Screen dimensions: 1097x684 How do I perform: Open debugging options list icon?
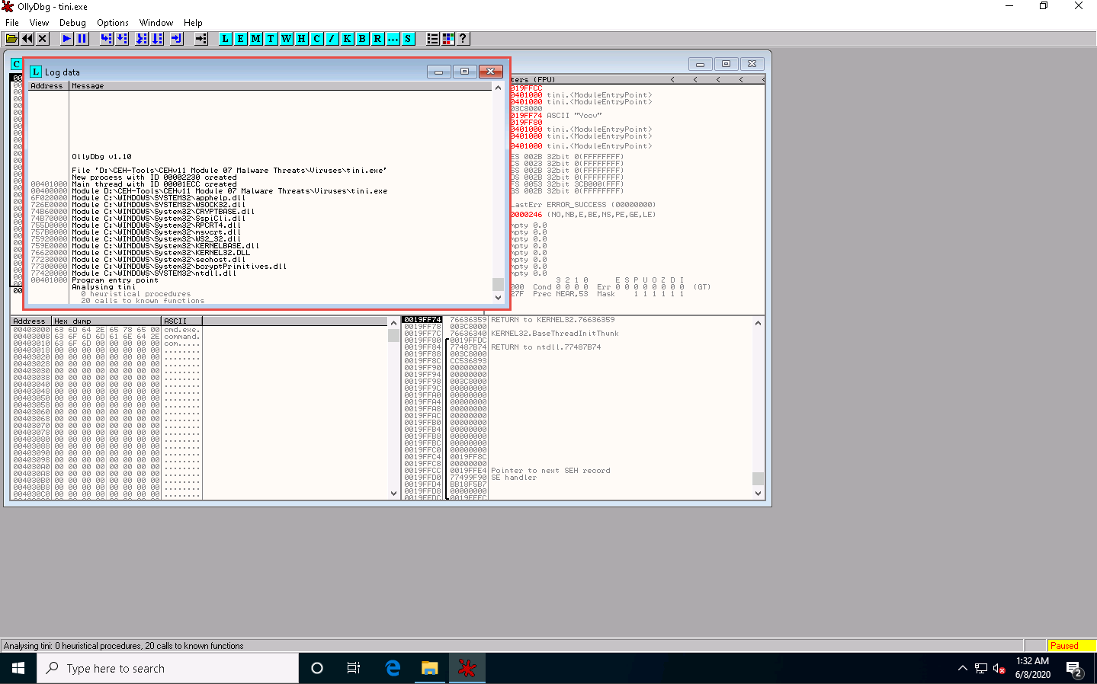click(x=432, y=38)
